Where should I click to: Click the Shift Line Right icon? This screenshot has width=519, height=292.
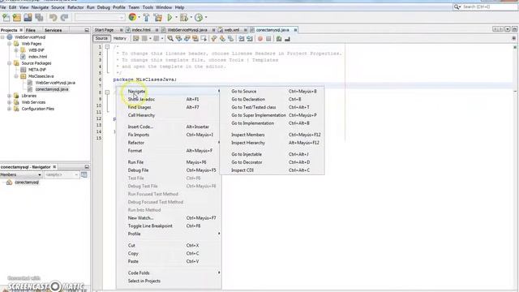[x=250, y=39]
